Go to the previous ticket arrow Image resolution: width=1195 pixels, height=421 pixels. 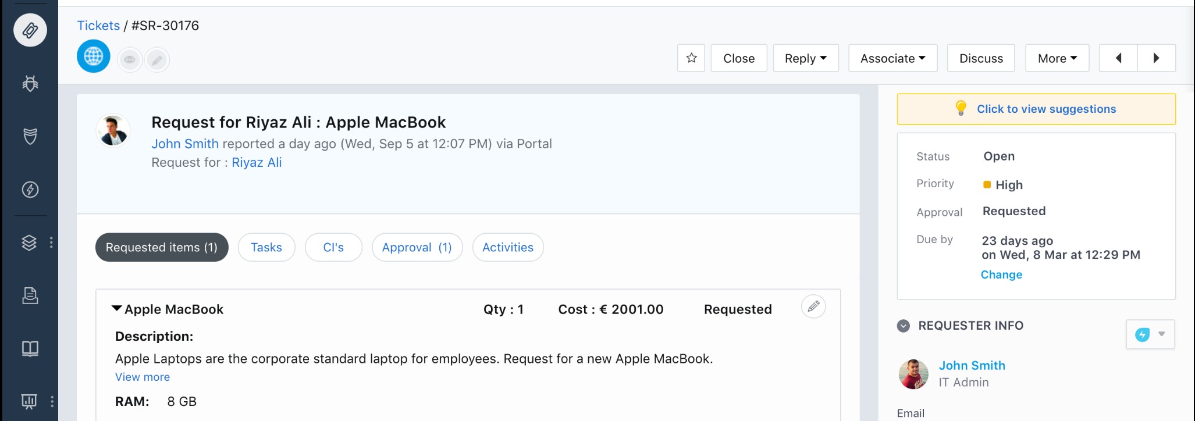point(1118,58)
